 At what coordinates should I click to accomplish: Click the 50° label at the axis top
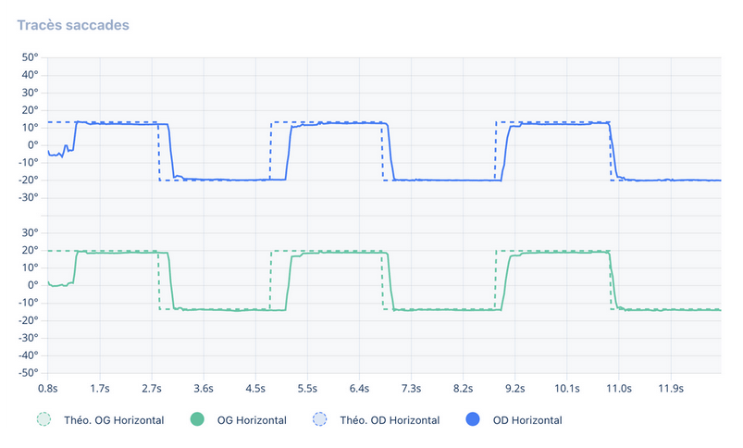click(x=30, y=57)
